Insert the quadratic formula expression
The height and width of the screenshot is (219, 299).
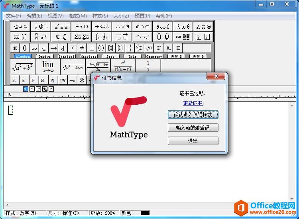coord(98,66)
